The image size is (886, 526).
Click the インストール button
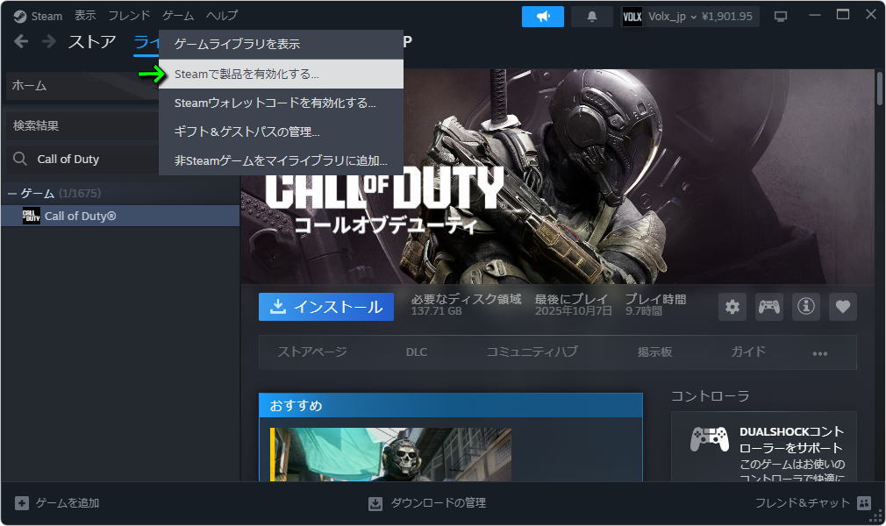coord(326,307)
